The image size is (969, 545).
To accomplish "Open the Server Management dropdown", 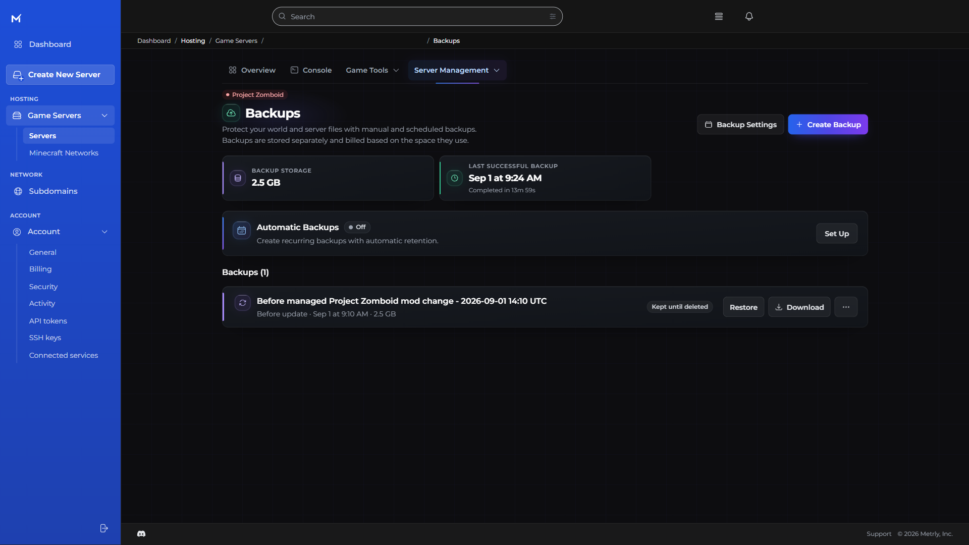I will 457,70.
